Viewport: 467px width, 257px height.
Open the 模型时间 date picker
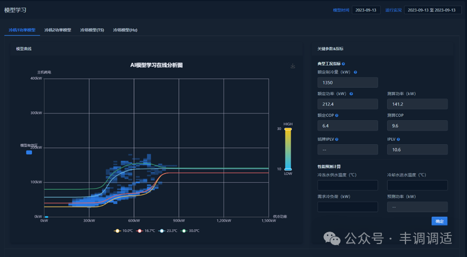click(x=366, y=10)
